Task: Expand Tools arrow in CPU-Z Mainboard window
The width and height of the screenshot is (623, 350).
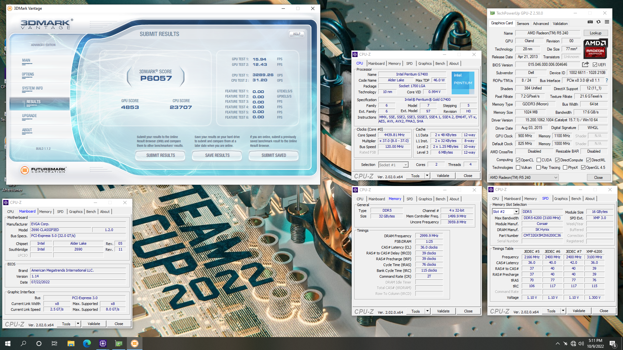Action: 78,324
